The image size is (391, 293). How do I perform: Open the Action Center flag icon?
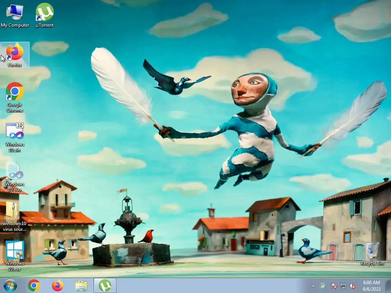coord(334,286)
